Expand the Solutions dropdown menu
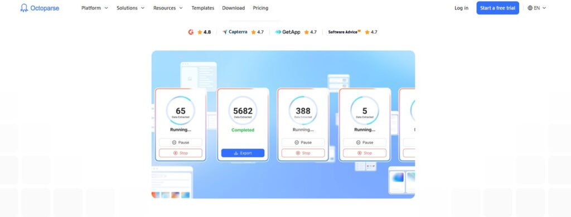This screenshot has width=571, height=217. pos(130,8)
